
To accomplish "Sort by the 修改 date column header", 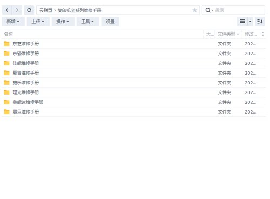I will click(x=251, y=34).
